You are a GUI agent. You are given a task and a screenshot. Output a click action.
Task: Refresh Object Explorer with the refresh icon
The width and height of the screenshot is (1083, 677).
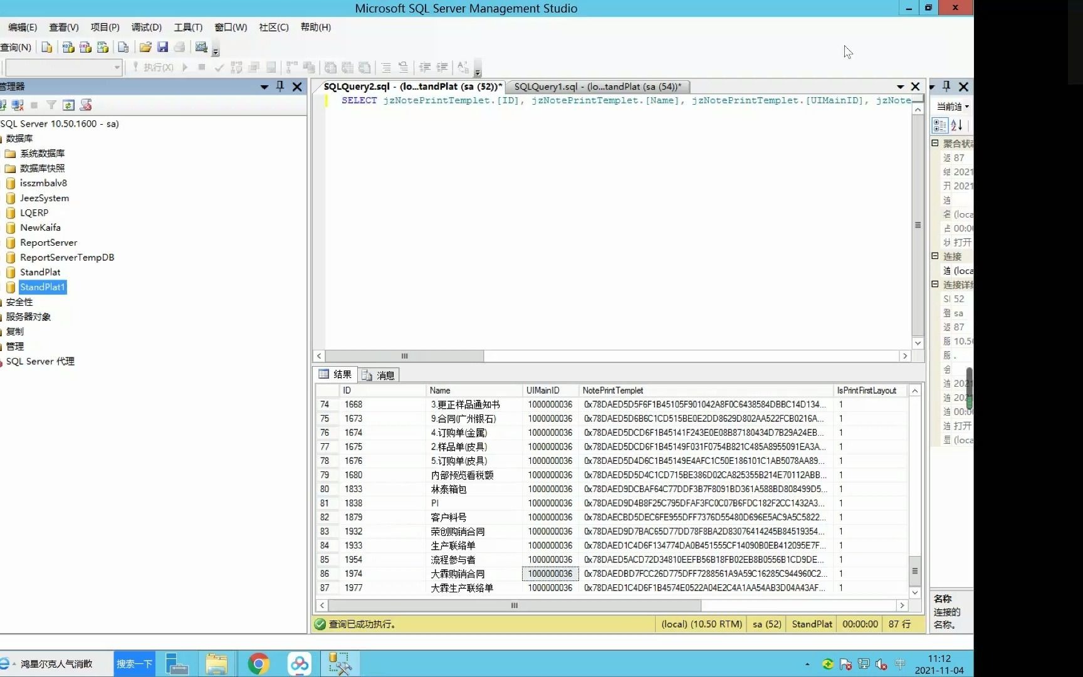[68, 105]
